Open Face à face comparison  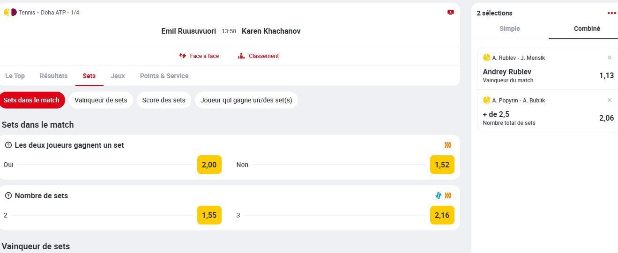point(199,56)
